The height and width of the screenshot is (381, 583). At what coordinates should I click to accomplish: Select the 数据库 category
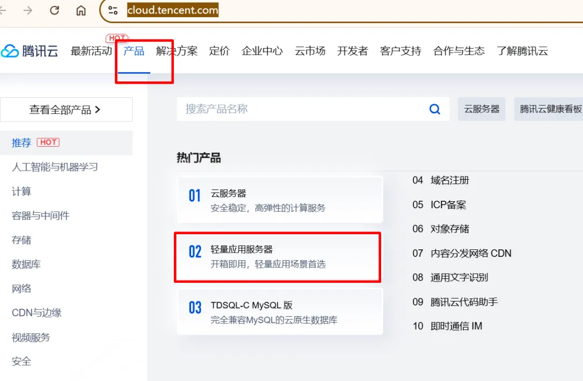[26, 264]
